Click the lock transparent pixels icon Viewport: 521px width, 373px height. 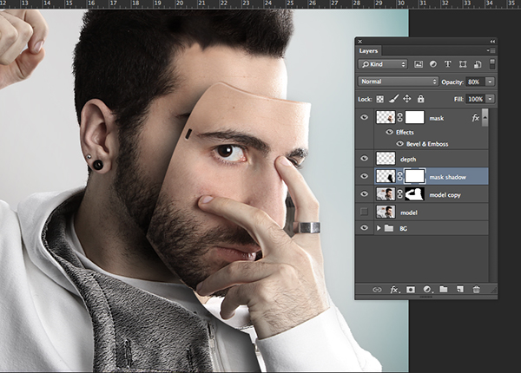click(380, 100)
